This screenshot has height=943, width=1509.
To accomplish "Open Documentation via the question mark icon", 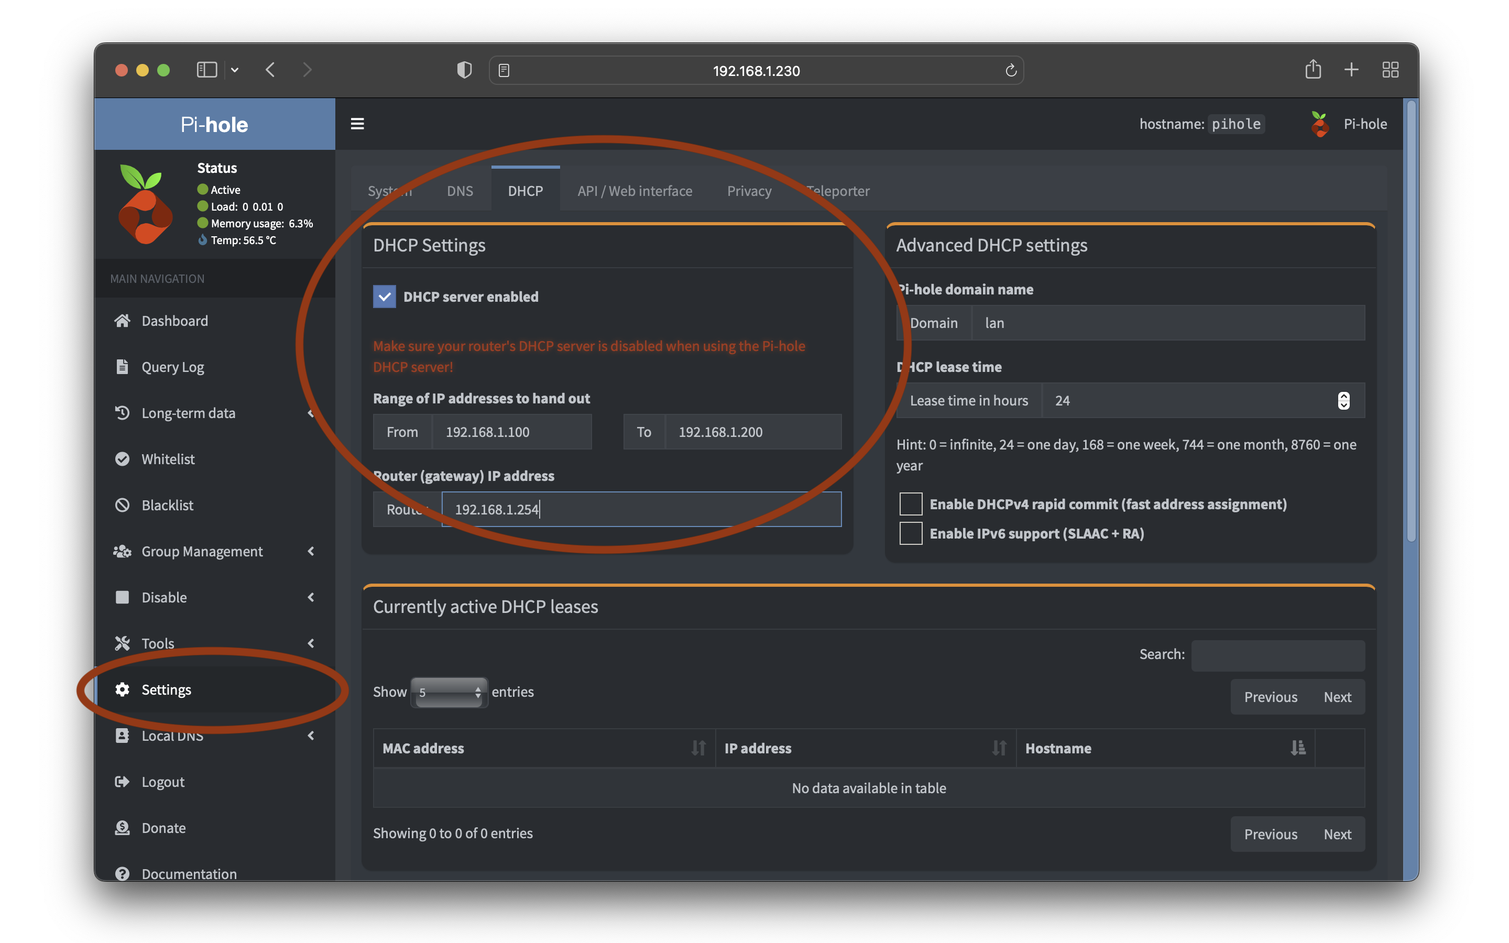I will (122, 873).
